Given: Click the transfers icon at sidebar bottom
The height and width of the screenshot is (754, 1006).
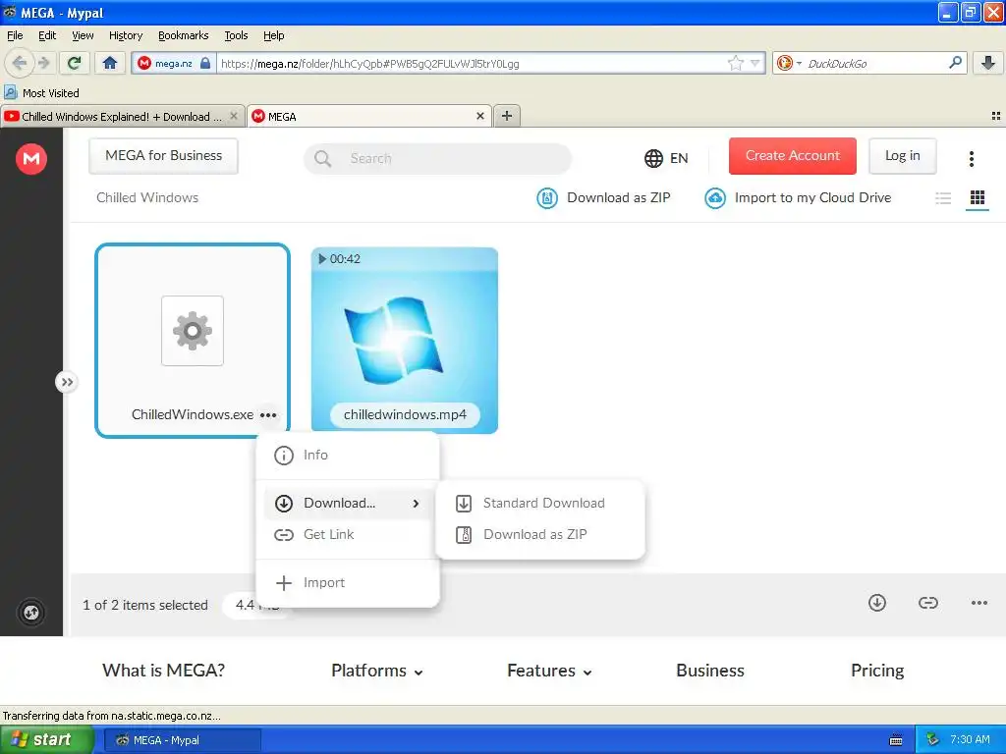Looking at the screenshot, I should pos(31,613).
